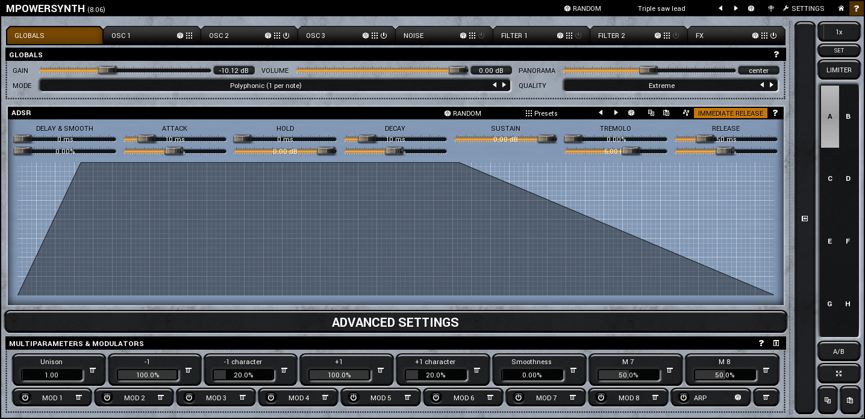Image resolution: width=865 pixels, height=419 pixels.
Task: Enable MOD 1 with its power button
Action: tap(25, 398)
